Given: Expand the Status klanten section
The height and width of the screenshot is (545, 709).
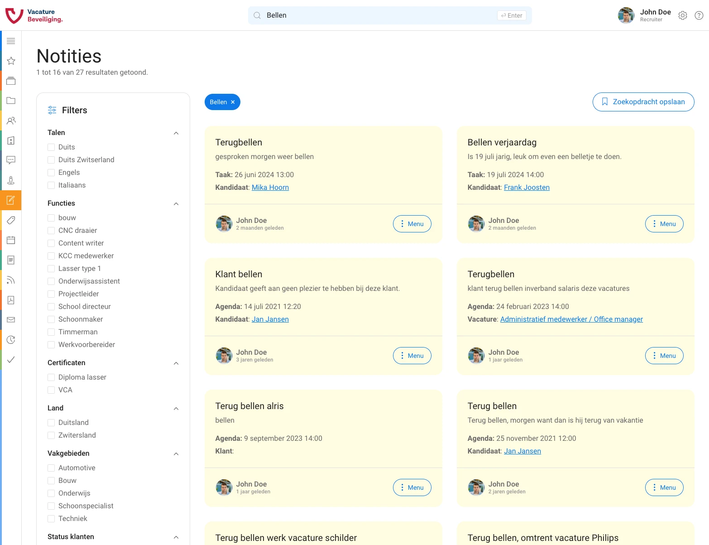Looking at the screenshot, I should (176, 537).
